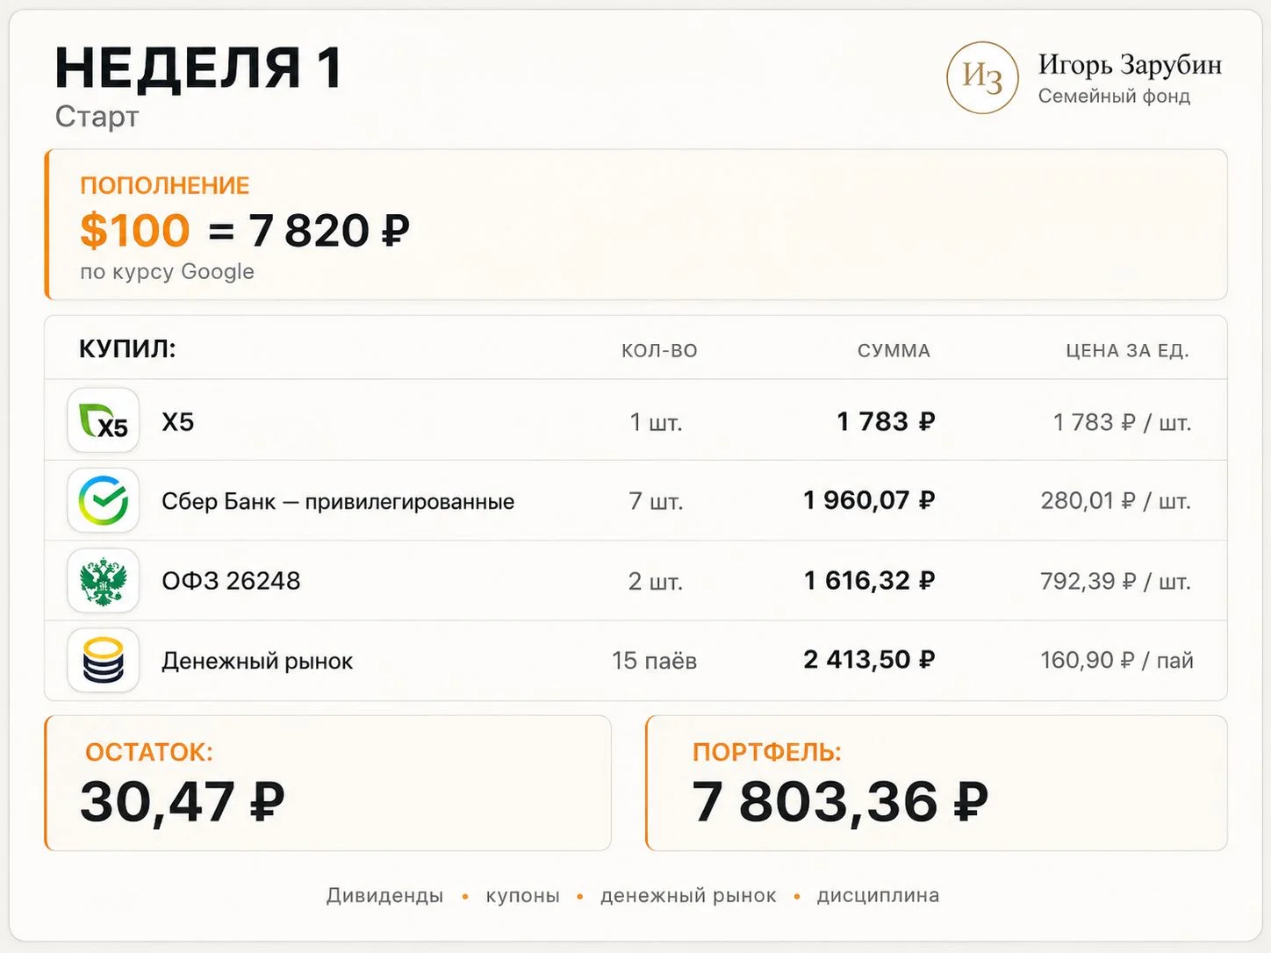Click the orange '$100' amount
Viewport: 1271px width, 953px height.
tap(135, 231)
